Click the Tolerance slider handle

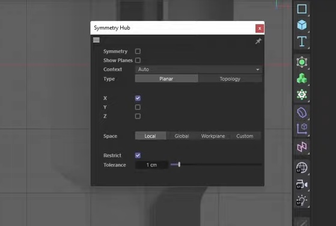(179, 165)
